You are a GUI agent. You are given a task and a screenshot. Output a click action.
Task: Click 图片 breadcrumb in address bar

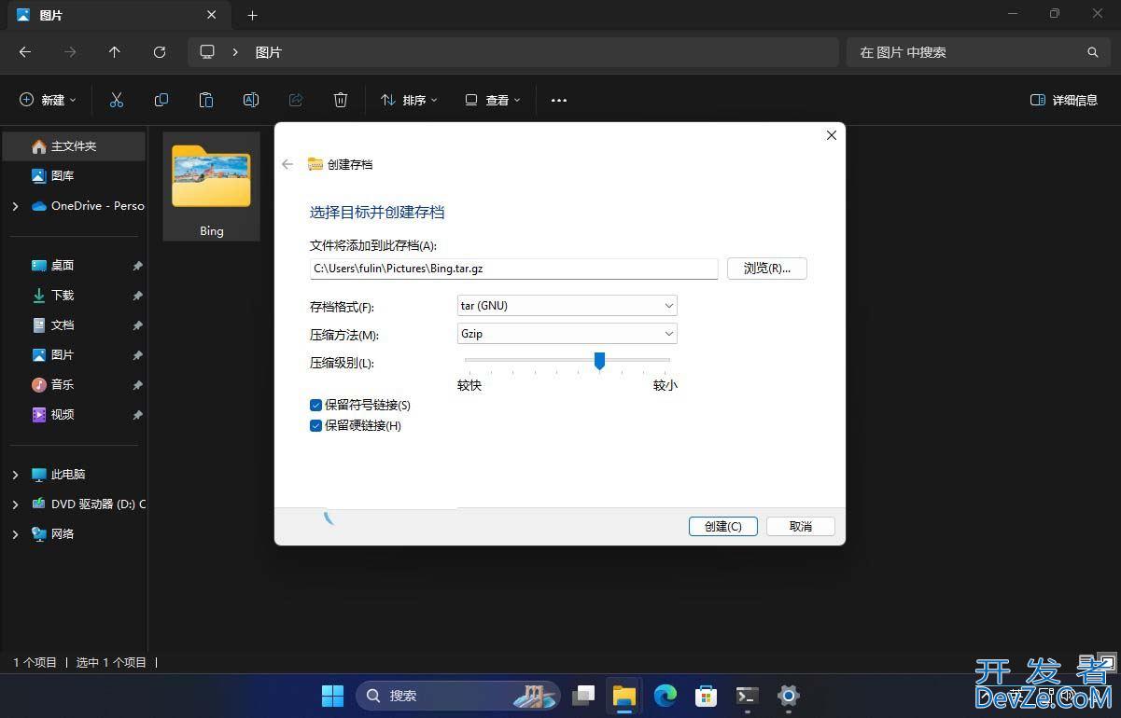269,52
